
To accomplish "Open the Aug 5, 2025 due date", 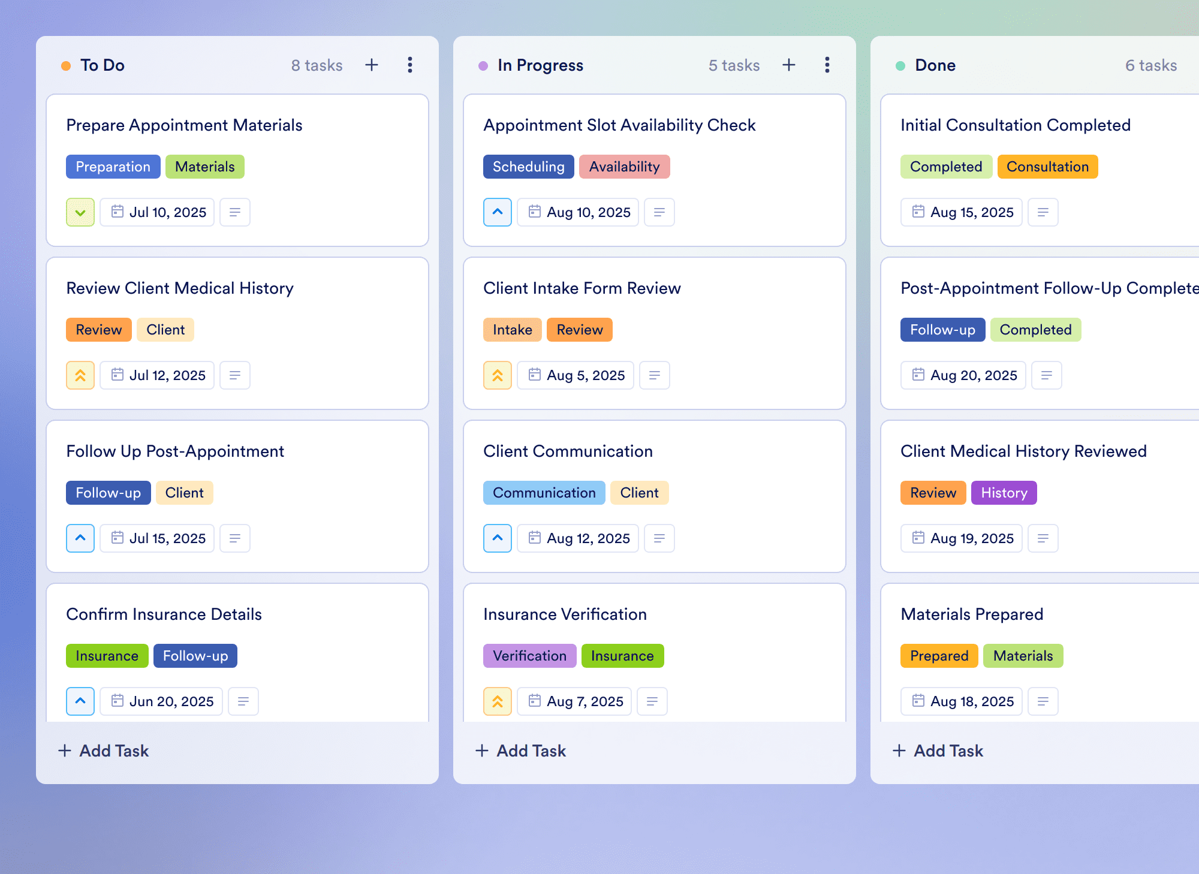I will pos(576,375).
